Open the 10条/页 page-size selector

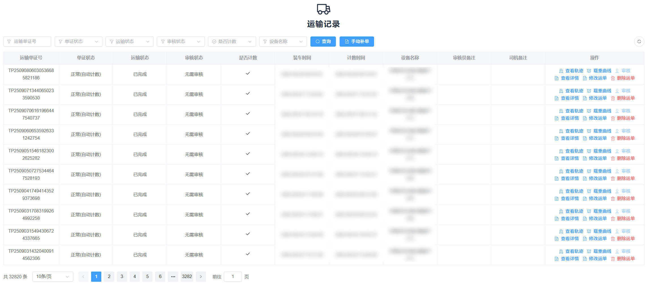point(53,277)
